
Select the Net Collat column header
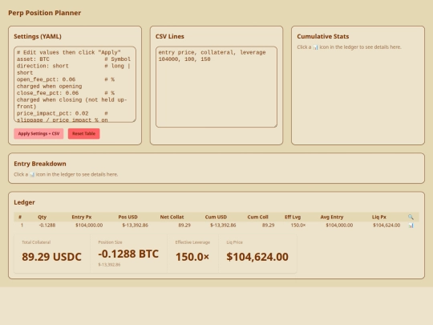coord(172,217)
